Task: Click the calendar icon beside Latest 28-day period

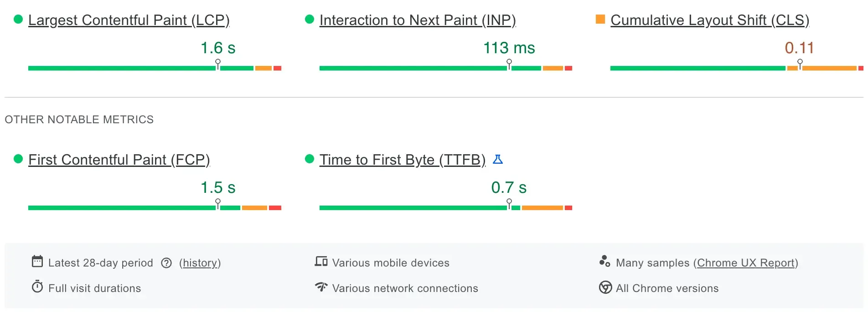Action: click(x=37, y=262)
